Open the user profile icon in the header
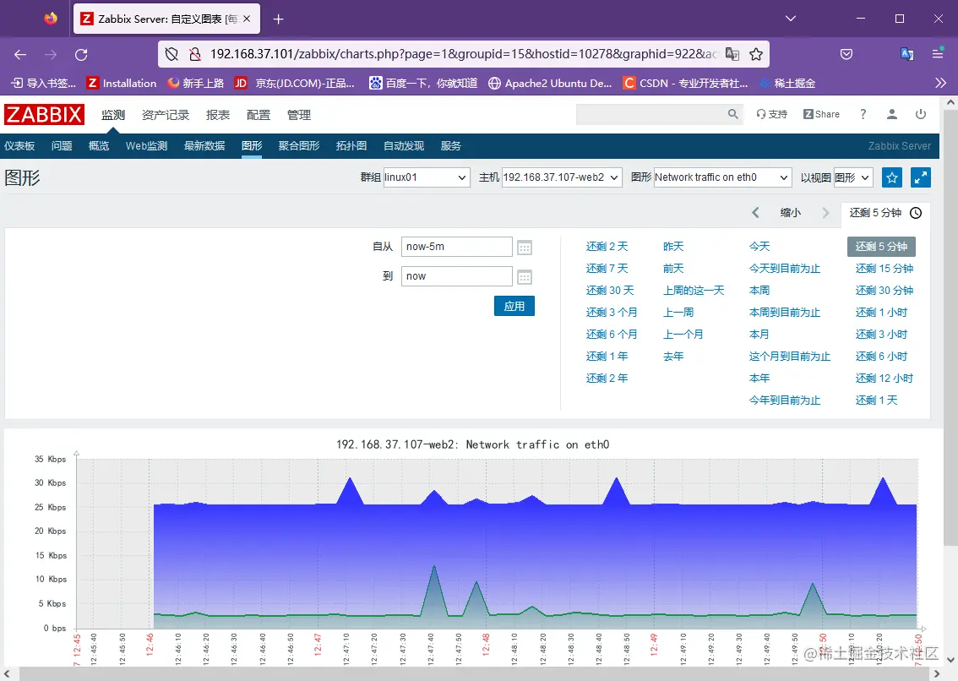 point(891,113)
